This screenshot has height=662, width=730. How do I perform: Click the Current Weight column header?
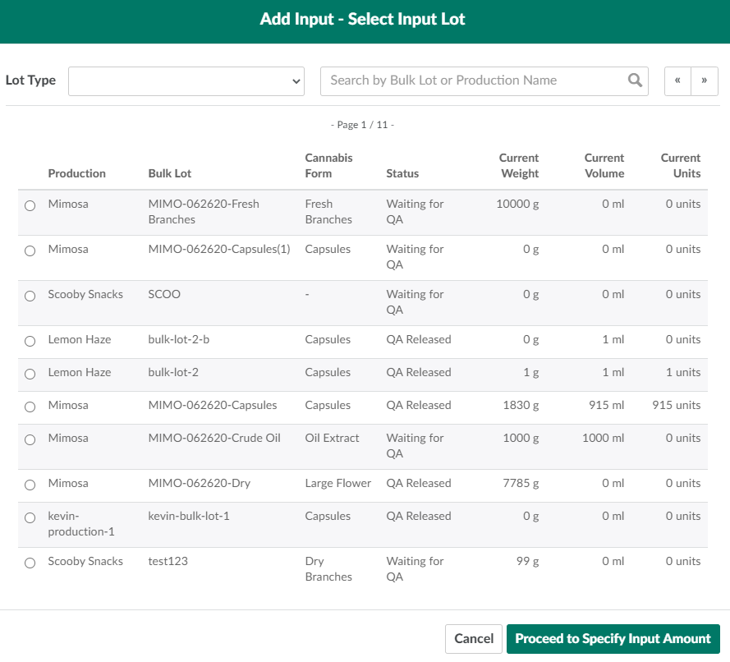(x=519, y=165)
